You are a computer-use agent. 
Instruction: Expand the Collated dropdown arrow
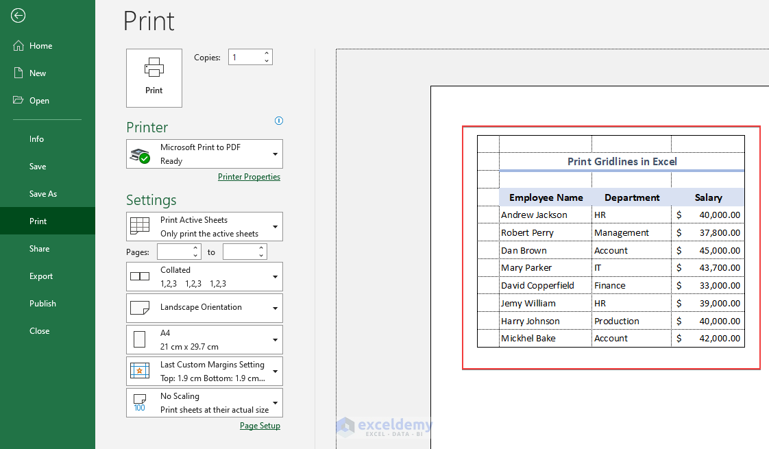pos(275,277)
